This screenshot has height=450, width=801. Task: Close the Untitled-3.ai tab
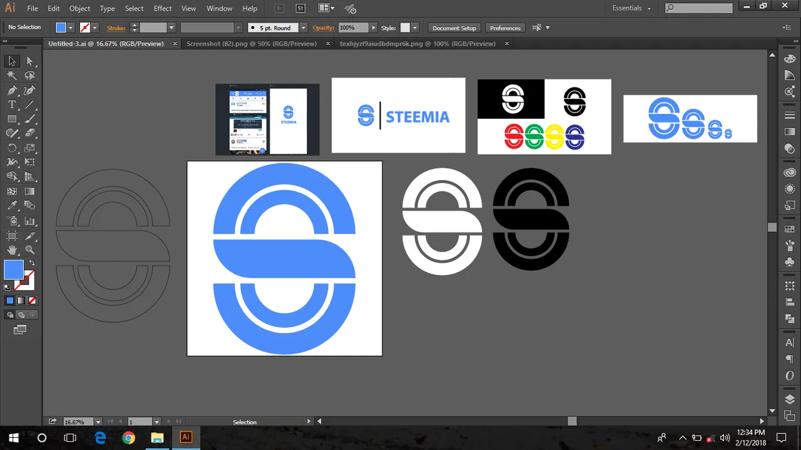click(175, 44)
